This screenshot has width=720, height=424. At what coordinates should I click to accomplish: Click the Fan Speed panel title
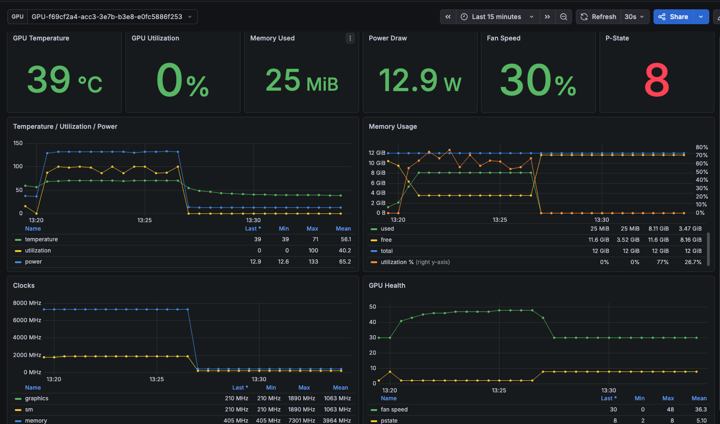point(504,38)
